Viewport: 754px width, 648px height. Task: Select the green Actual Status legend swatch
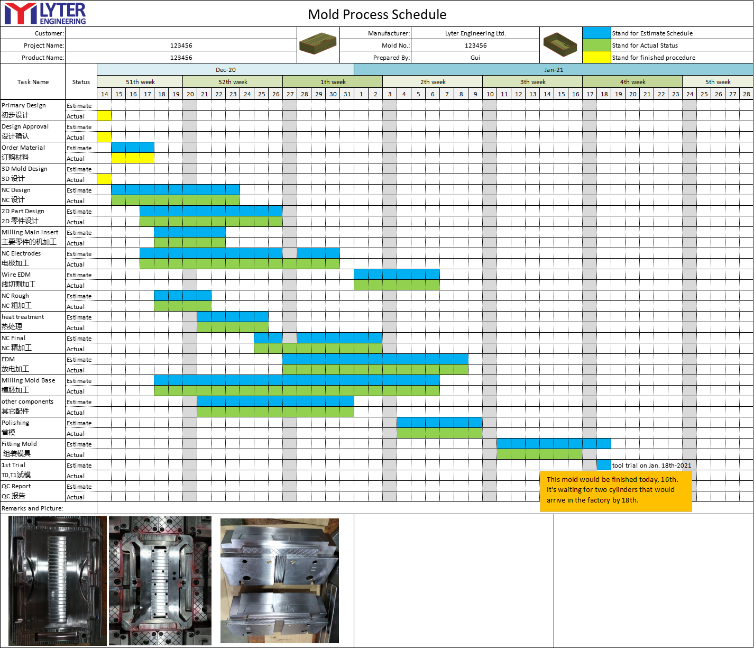[596, 45]
